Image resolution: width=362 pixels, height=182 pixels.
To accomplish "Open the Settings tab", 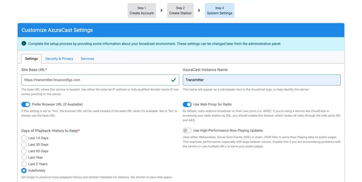I will click(x=31, y=59).
